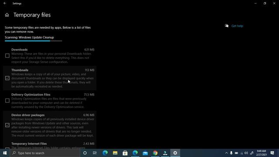Click the Scanning: Windows Update Cleanup status
Image resolution: width=279 pixels, height=157 pixels.
pos(29,38)
